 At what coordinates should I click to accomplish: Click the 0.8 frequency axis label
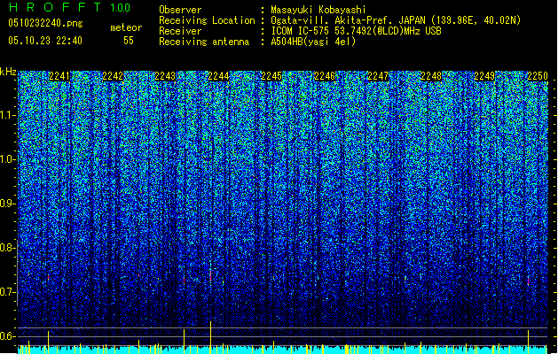coord(8,248)
